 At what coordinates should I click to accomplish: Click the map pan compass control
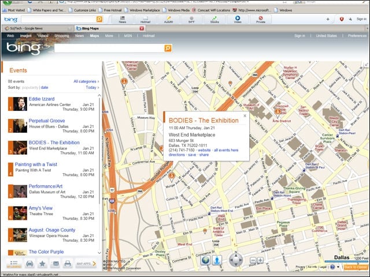pyautogui.click(x=236, y=260)
